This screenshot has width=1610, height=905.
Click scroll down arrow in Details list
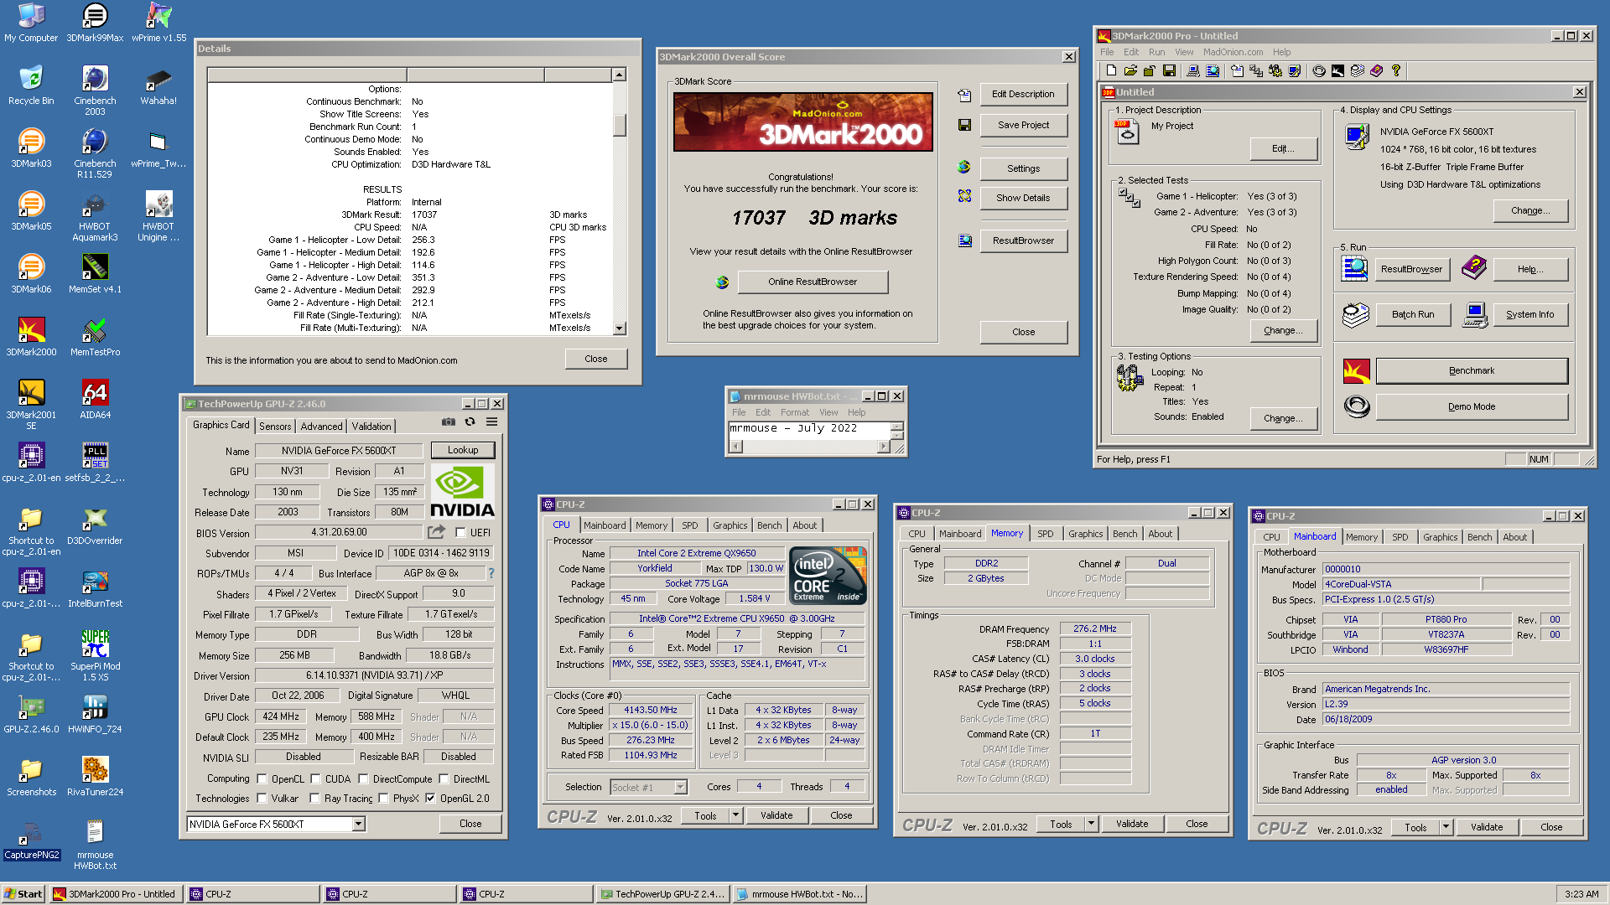[x=620, y=328]
